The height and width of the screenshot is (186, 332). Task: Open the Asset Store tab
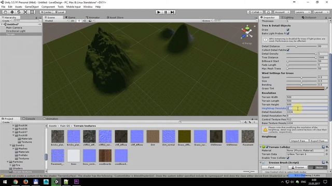[115, 18]
